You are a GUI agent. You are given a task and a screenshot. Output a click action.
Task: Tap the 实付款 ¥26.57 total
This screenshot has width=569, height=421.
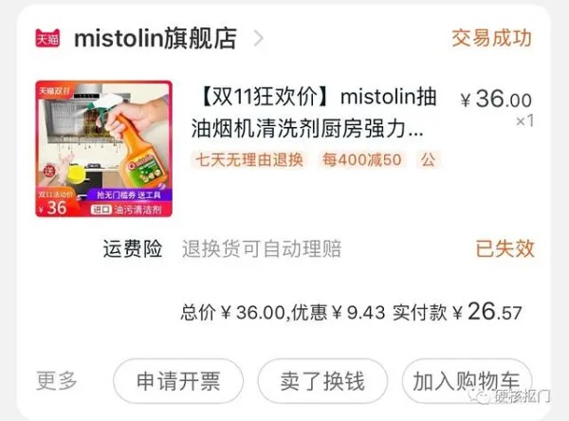point(458,312)
